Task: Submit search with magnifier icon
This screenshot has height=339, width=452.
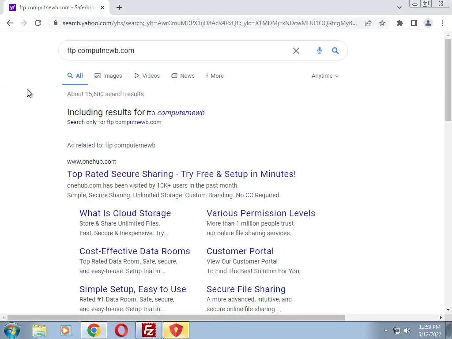Action: (335, 51)
